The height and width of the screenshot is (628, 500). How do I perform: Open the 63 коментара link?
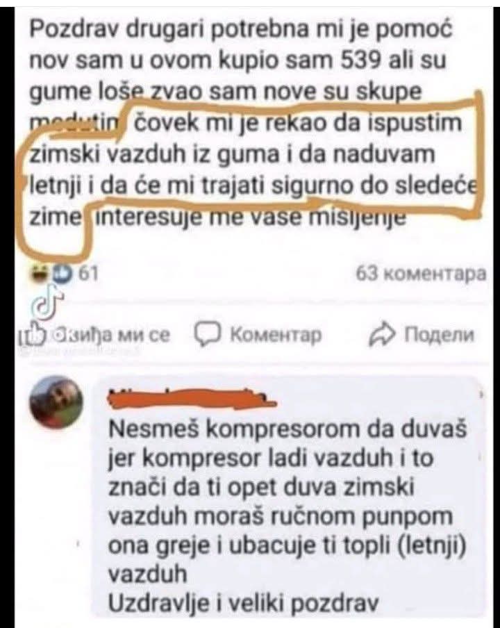click(421, 274)
